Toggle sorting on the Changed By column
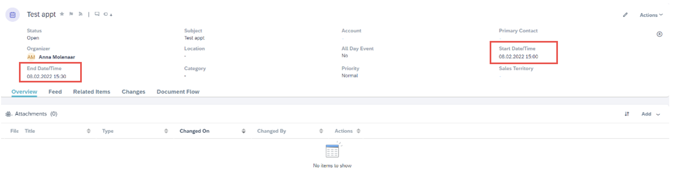This screenshot has width=676, height=173. point(321,131)
